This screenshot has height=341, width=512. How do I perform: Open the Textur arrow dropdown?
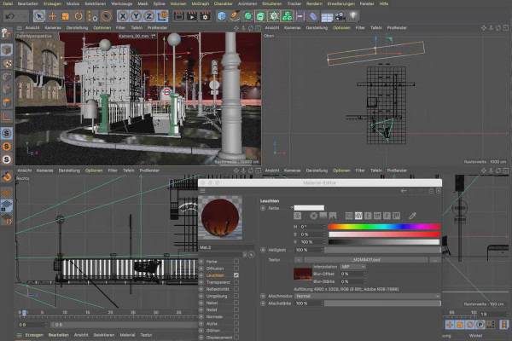click(x=298, y=260)
